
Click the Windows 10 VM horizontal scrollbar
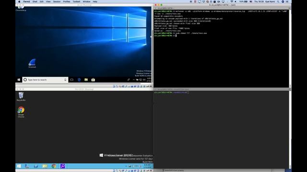(78, 84)
